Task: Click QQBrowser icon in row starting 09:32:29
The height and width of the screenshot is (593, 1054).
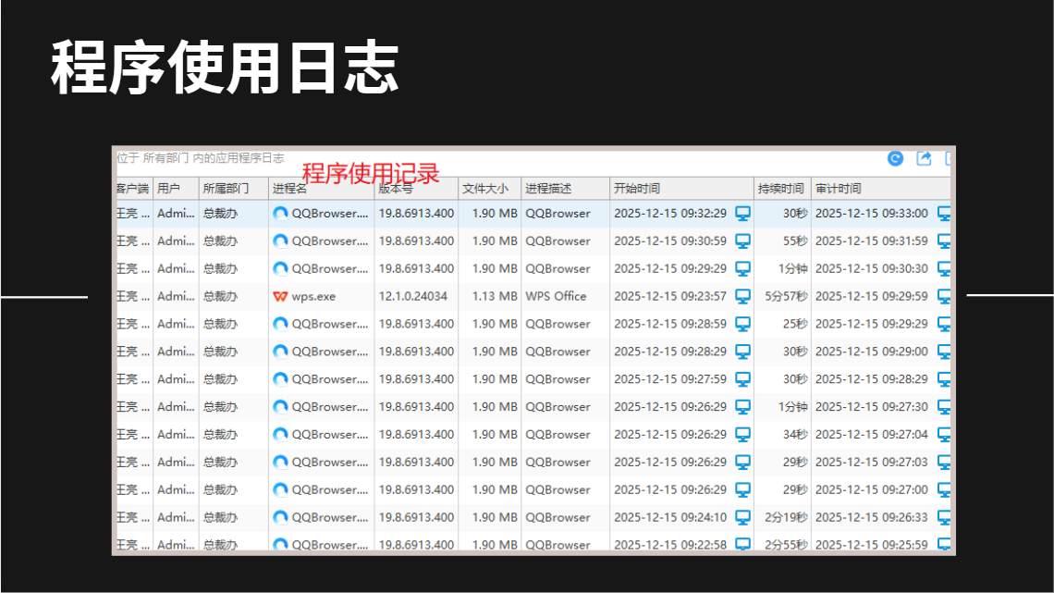Action: point(280,214)
